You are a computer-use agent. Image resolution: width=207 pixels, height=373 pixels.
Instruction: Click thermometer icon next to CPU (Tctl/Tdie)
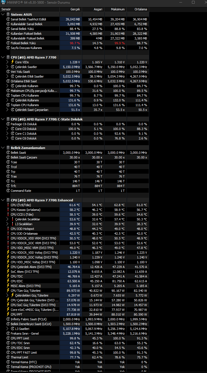(x=8, y=205)
